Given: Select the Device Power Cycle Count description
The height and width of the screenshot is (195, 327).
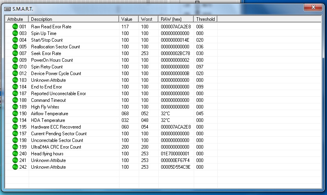Looking at the screenshot, I should tap(56, 74).
